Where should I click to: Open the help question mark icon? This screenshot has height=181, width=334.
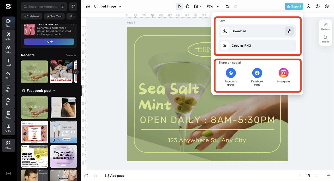pos(318,6)
